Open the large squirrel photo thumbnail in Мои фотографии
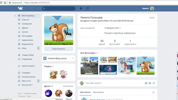 click(x=145, y=66)
